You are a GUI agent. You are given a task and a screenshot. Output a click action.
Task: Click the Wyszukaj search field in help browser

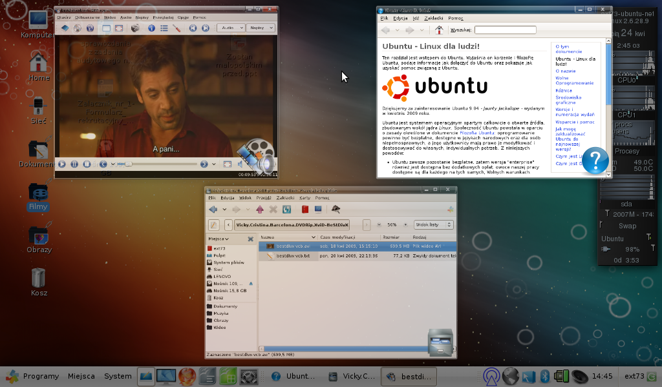pyautogui.click(x=506, y=30)
